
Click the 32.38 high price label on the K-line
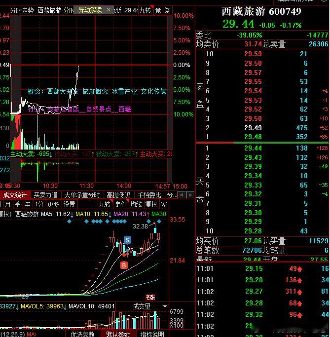click(140, 226)
